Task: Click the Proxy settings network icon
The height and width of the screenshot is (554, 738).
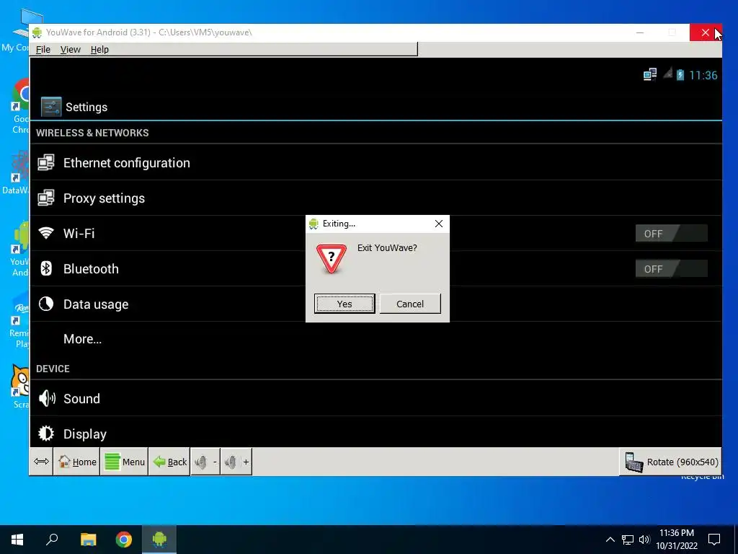Action: tap(46, 198)
